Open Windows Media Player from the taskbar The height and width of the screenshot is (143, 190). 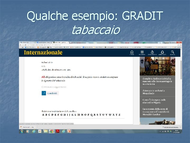(x=28, y=131)
